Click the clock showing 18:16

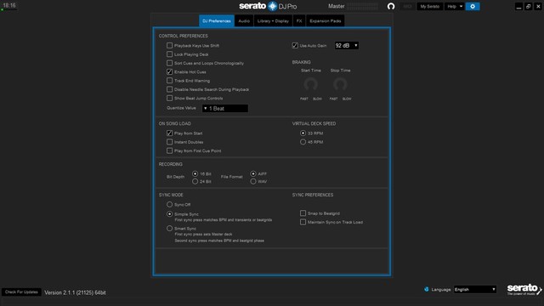pos(9,5)
